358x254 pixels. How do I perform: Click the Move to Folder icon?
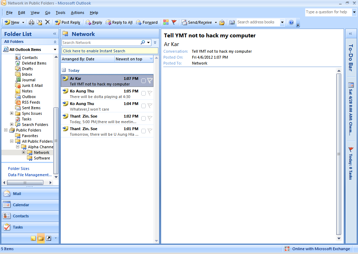coord(40,22)
